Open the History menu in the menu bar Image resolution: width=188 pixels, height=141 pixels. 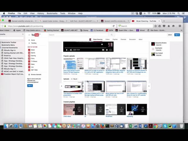click(x=41, y=13)
